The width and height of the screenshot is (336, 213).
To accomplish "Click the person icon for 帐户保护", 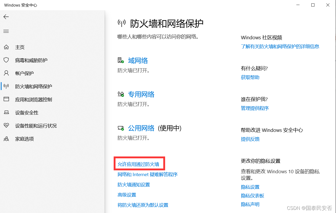I will [6, 73].
